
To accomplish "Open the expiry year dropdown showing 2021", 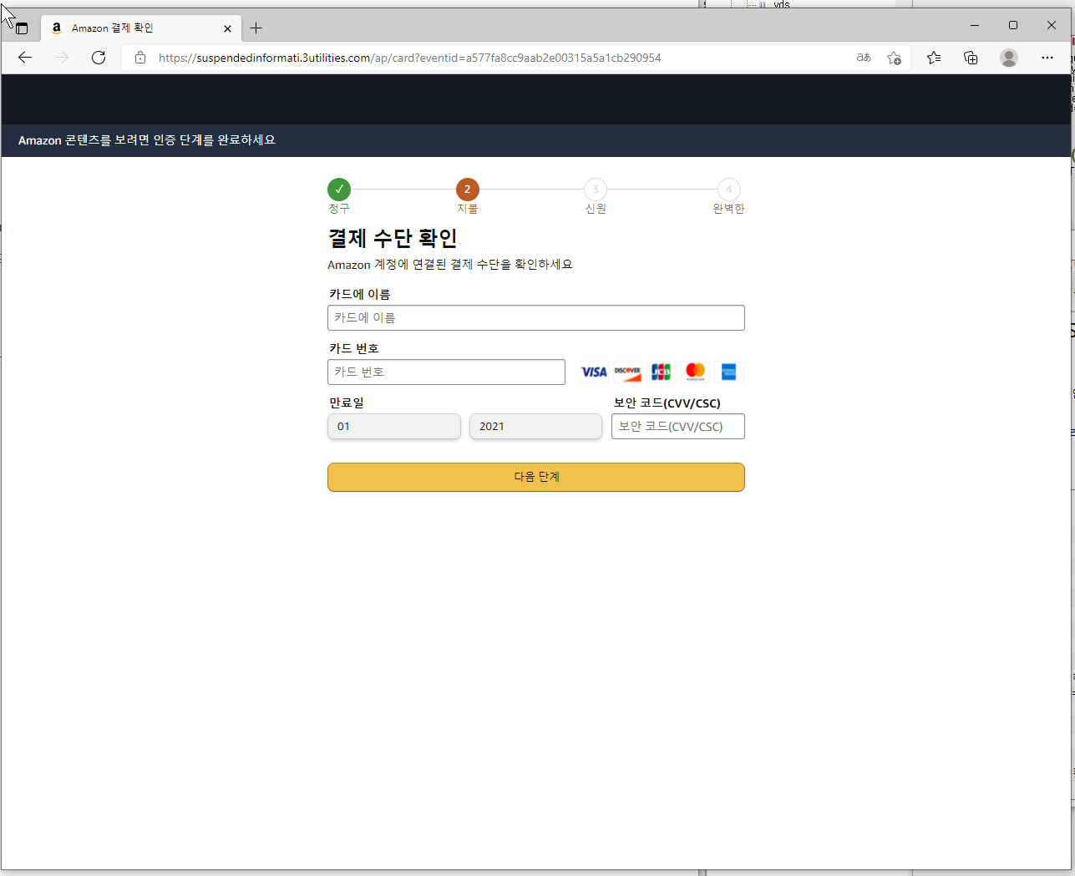I will pyautogui.click(x=535, y=426).
